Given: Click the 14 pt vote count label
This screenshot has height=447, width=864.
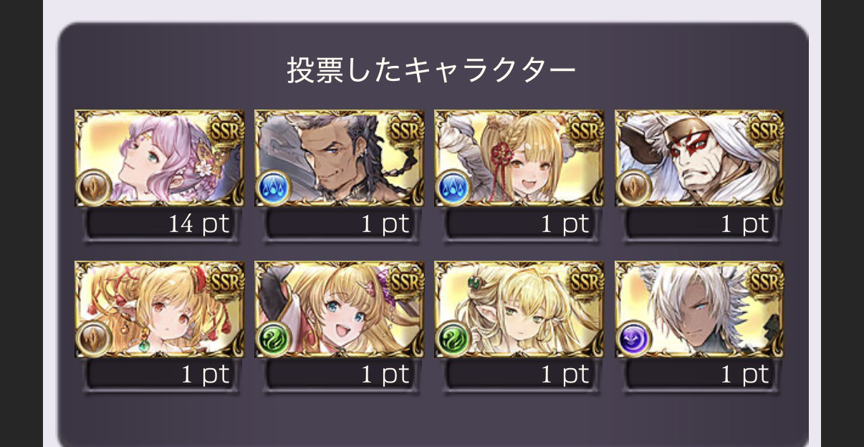Looking at the screenshot, I should (x=198, y=224).
